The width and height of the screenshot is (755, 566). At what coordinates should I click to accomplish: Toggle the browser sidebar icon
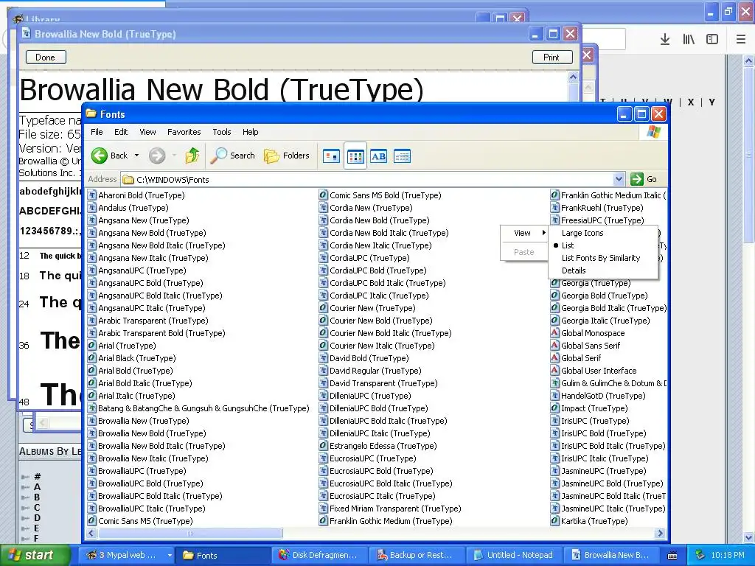(x=712, y=40)
